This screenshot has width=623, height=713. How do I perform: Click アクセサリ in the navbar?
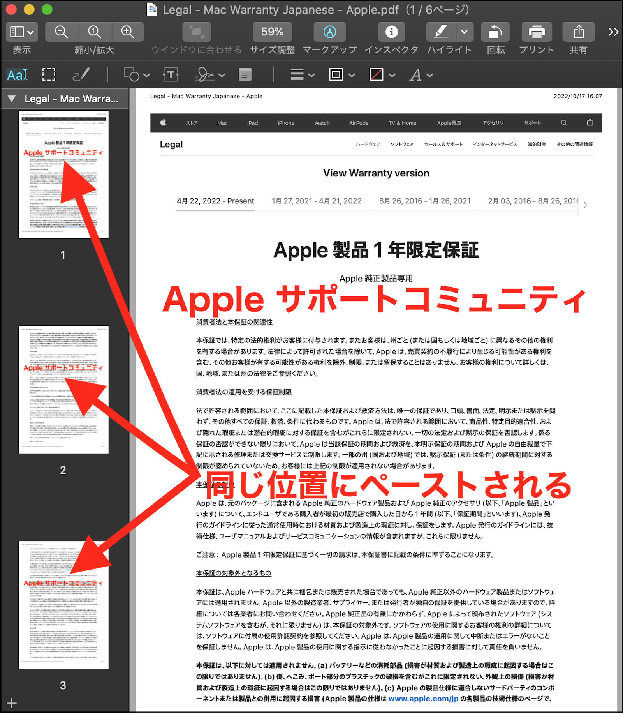coord(493,123)
